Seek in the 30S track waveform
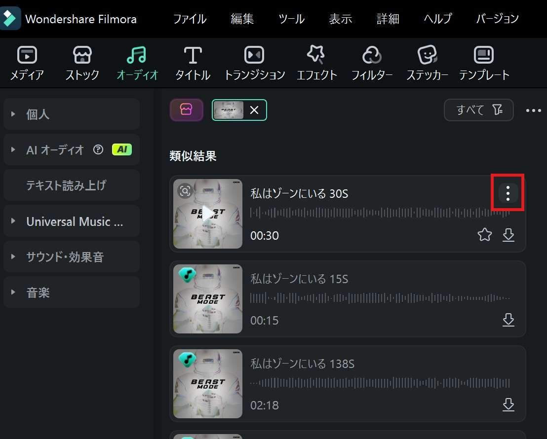The image size is (547, 439). (380, 213)
